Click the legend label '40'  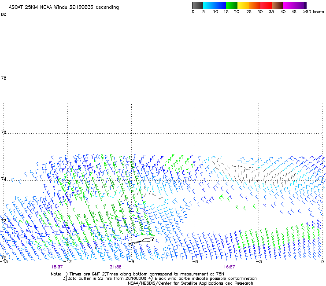(x=283, y=12)
